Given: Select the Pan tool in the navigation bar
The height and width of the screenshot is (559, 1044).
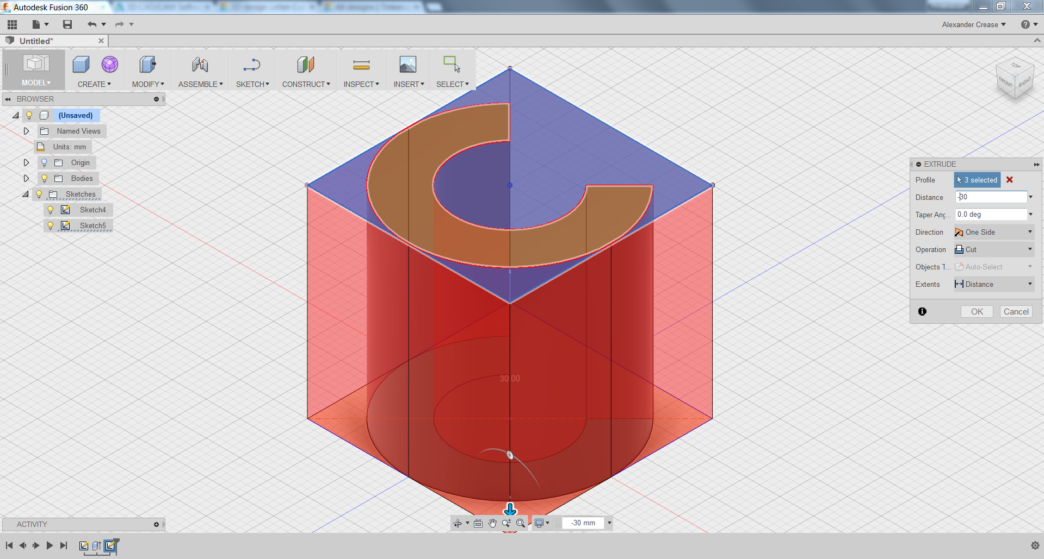Looking at the screenshot, I should 492,523.
